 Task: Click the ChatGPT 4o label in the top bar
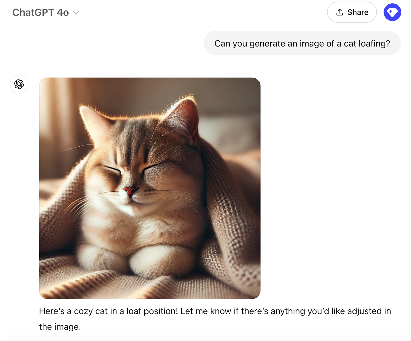[41, 12]
